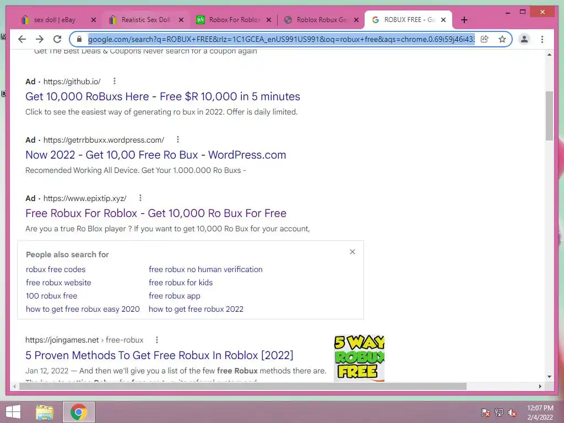Click the vertical scrollbar thumb
564x423 pixels.
[x=549, y=116]
